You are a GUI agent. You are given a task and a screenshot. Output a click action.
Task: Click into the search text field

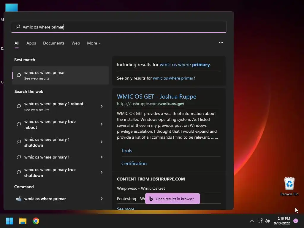pos(119,27)
